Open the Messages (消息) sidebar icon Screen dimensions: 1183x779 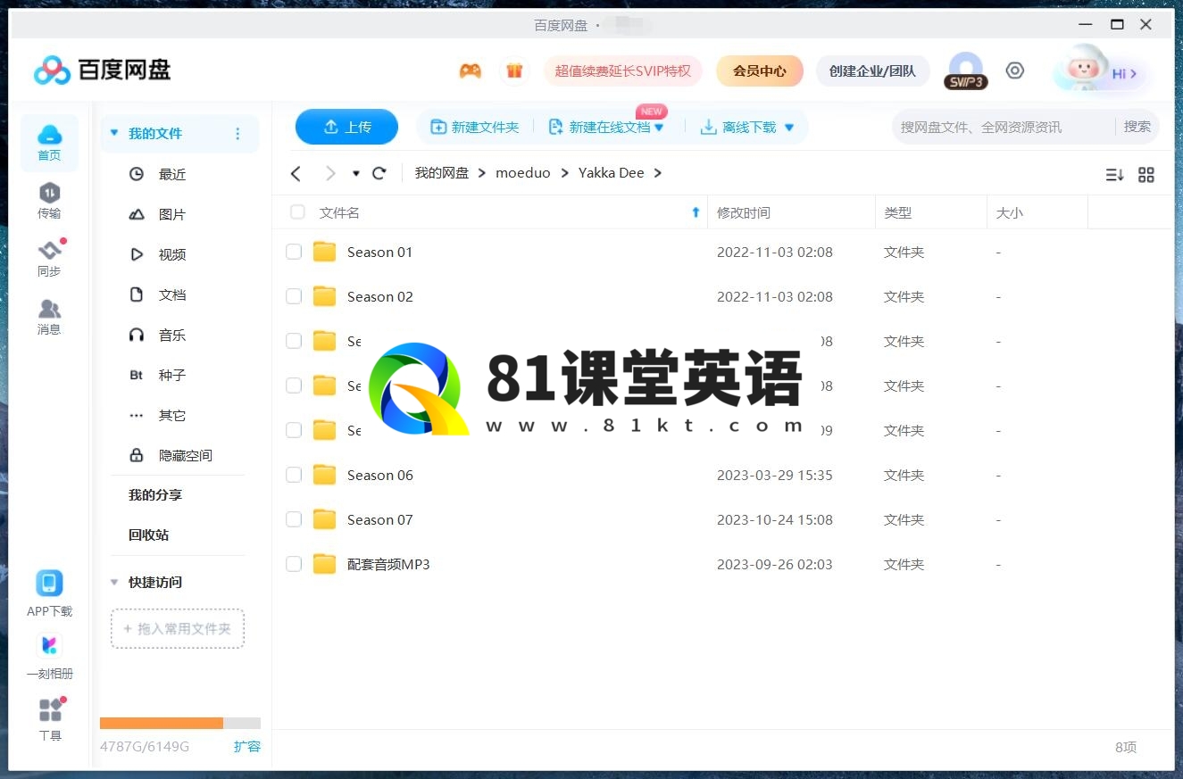point(49,317)
